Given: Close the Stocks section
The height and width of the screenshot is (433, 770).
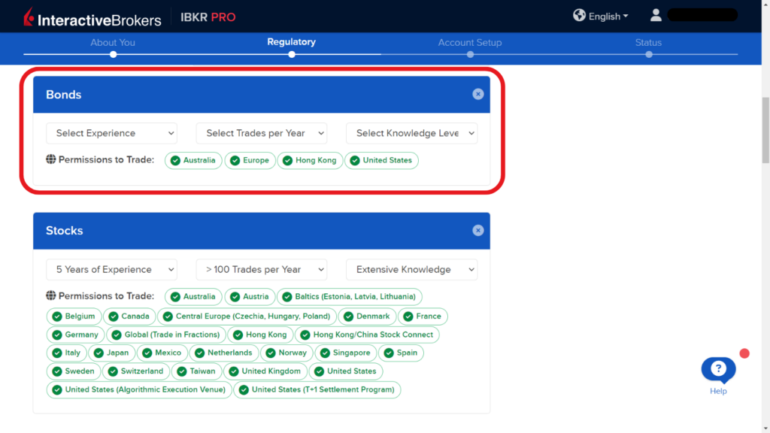Looking at the screenshot, I should tap(477, 230).
